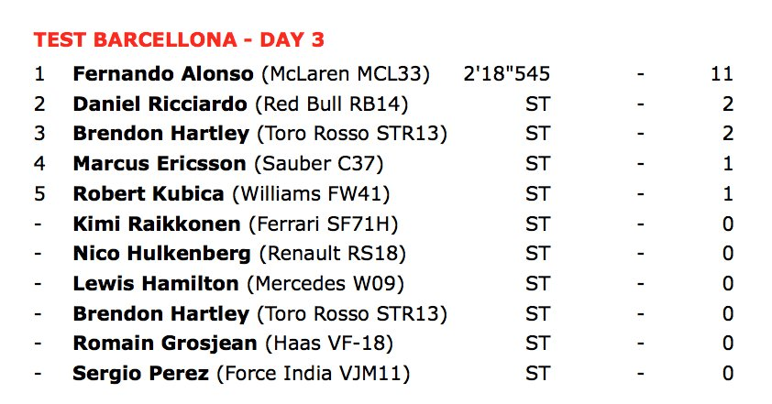Select Daniel Ricciardo driver name

[160, 104]
